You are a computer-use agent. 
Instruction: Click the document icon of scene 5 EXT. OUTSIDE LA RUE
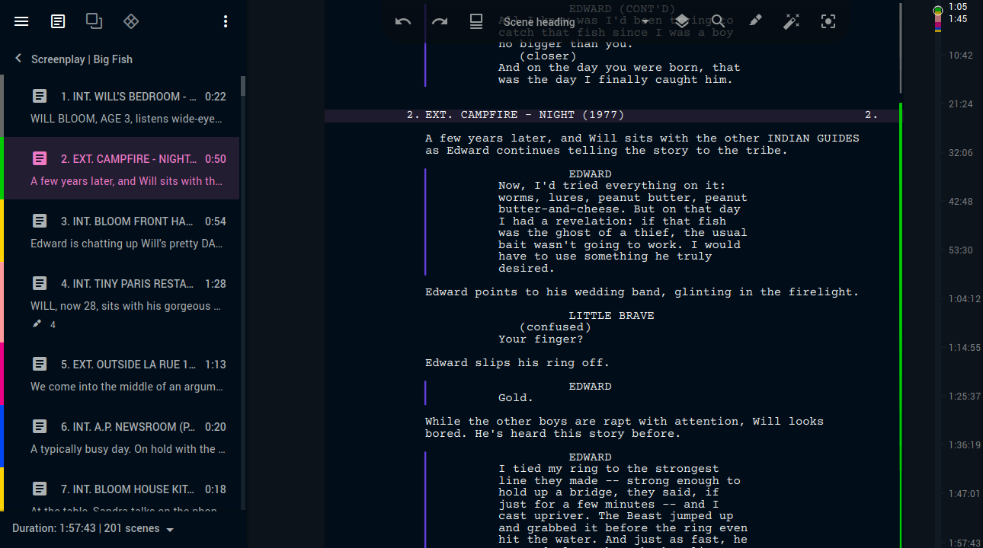tap(40, 365)
